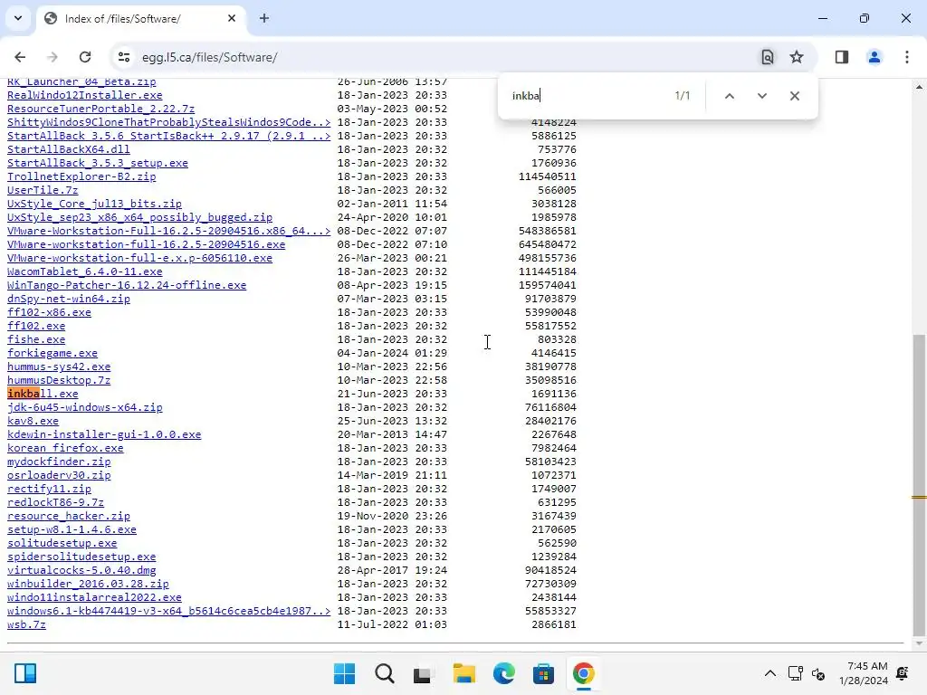
Task: Open the notification center icon
Action: (x=903, y=673)
